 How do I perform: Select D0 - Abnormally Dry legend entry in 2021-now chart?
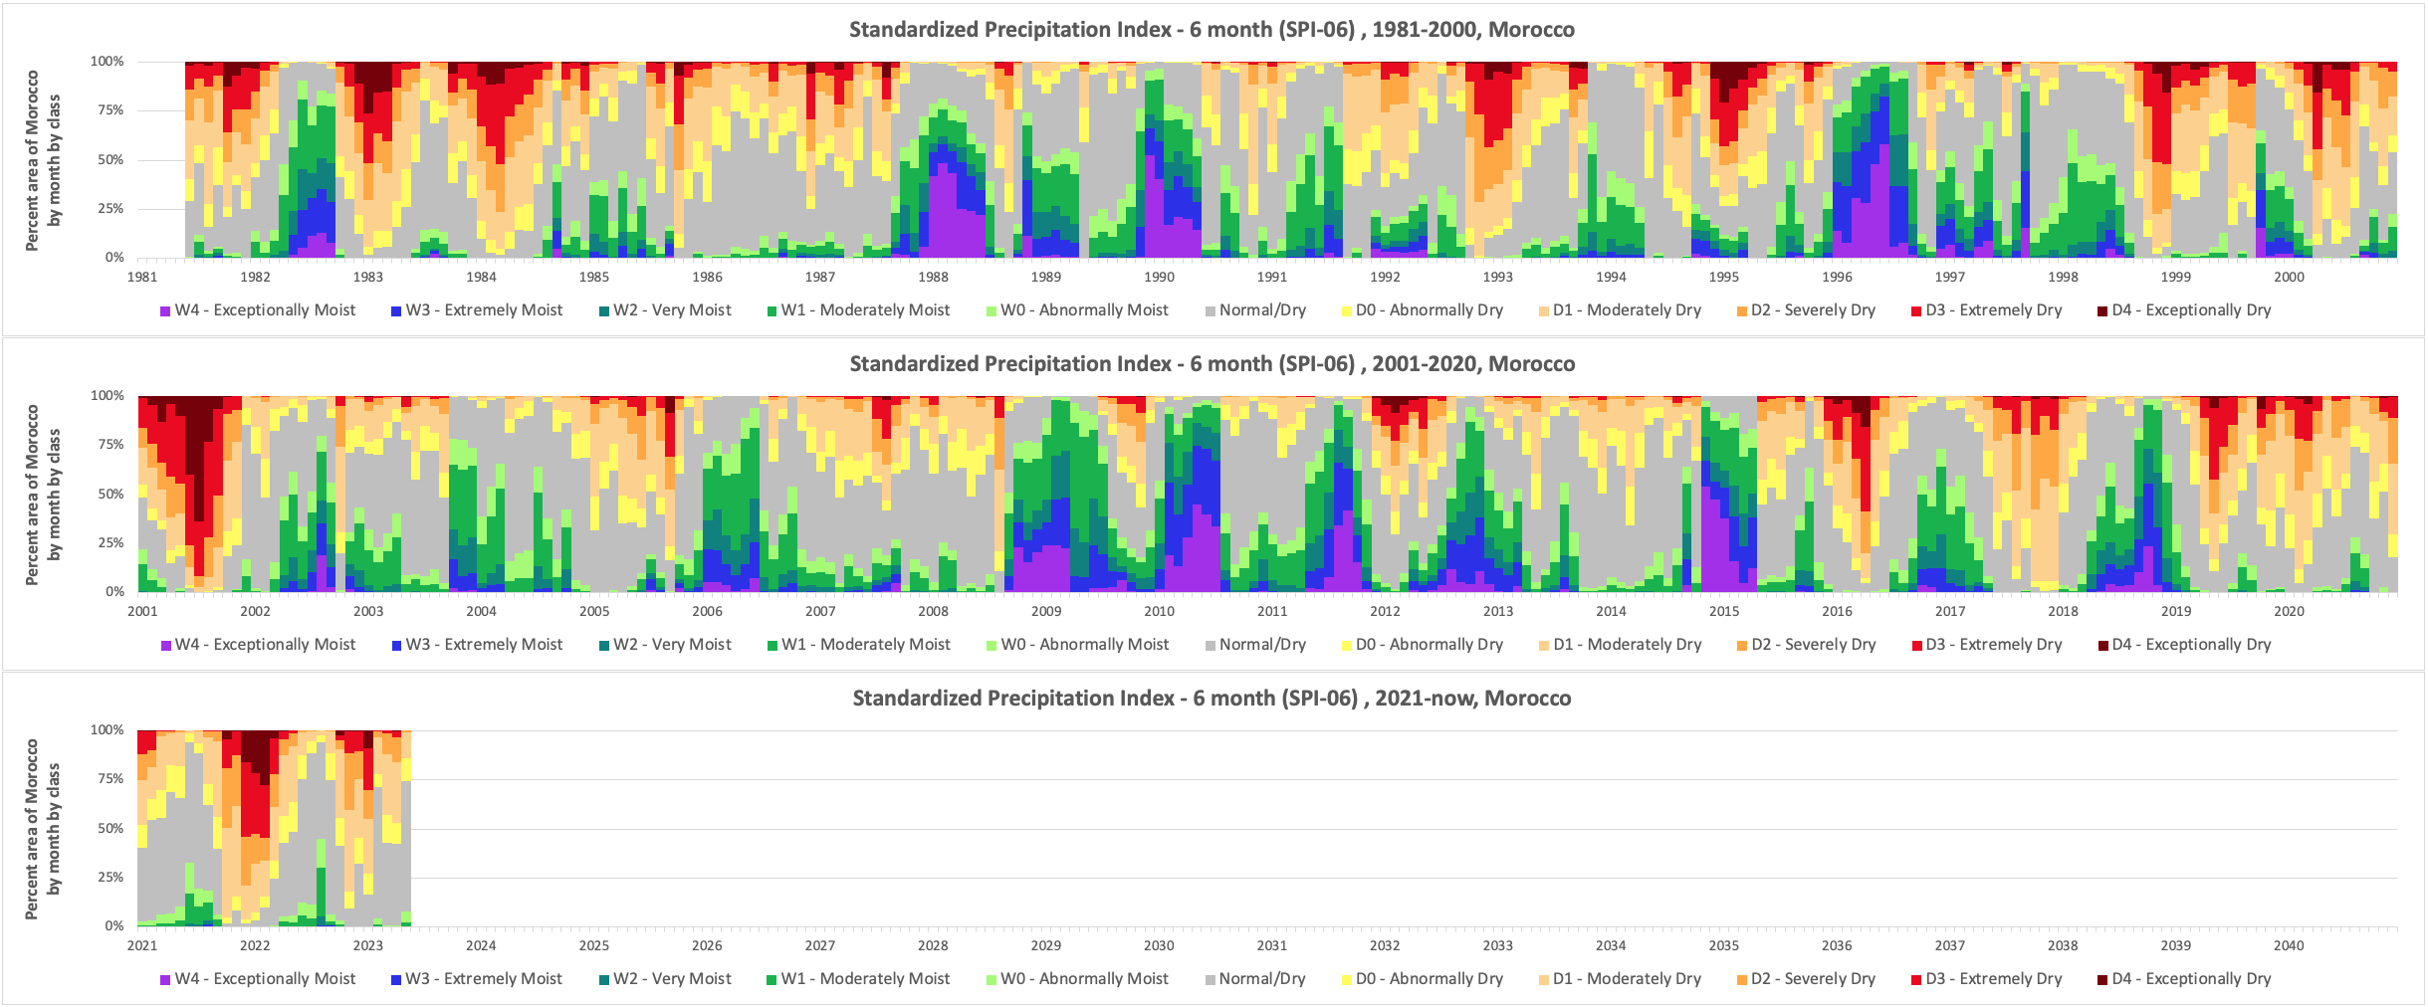[x=1423, y=979]
